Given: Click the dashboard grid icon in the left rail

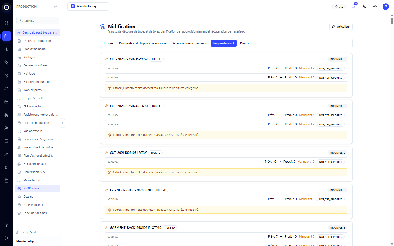Looking at the screenshot, I should (x=6, y=23).
